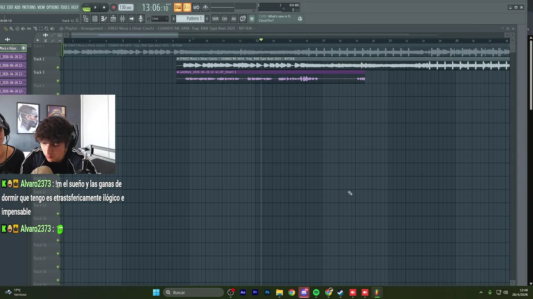This screenshot has width=533, height=299.
Task: Click the Buscar search box
Action: [194, 292]
